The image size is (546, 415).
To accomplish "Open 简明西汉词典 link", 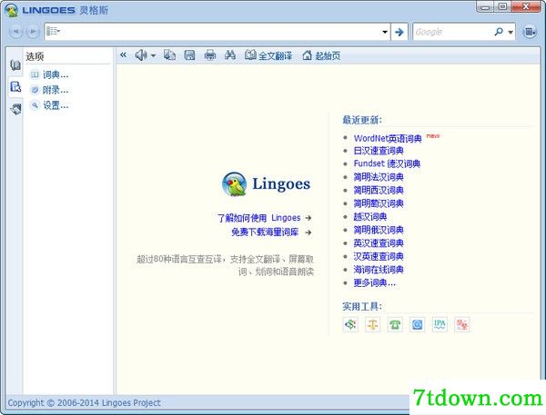I will 379,191.
